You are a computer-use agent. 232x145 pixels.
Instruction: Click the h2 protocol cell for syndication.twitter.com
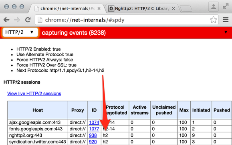[115, 142]
